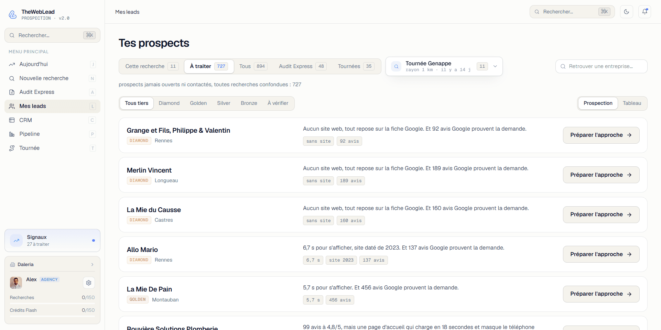Switch to the Tous tab
661x330 pixels.
coord(253,66)
